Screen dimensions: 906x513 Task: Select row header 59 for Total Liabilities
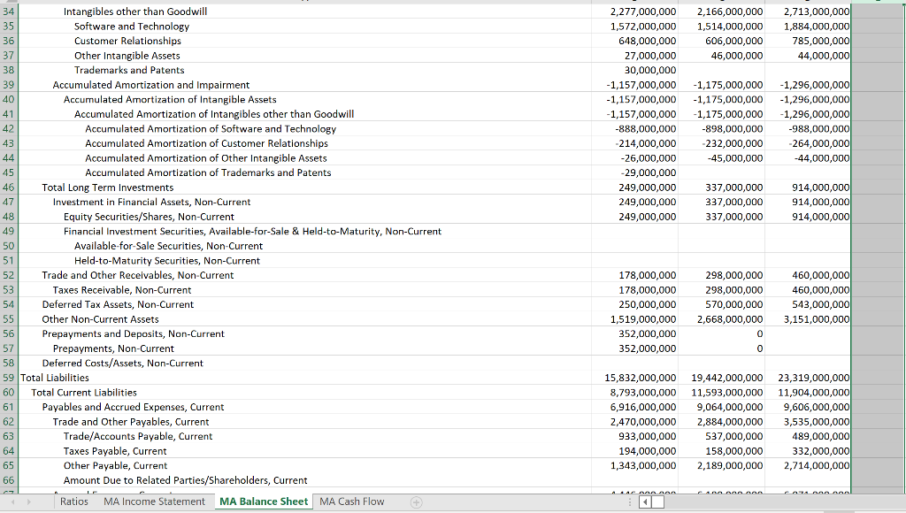click(x=11, y=378)
